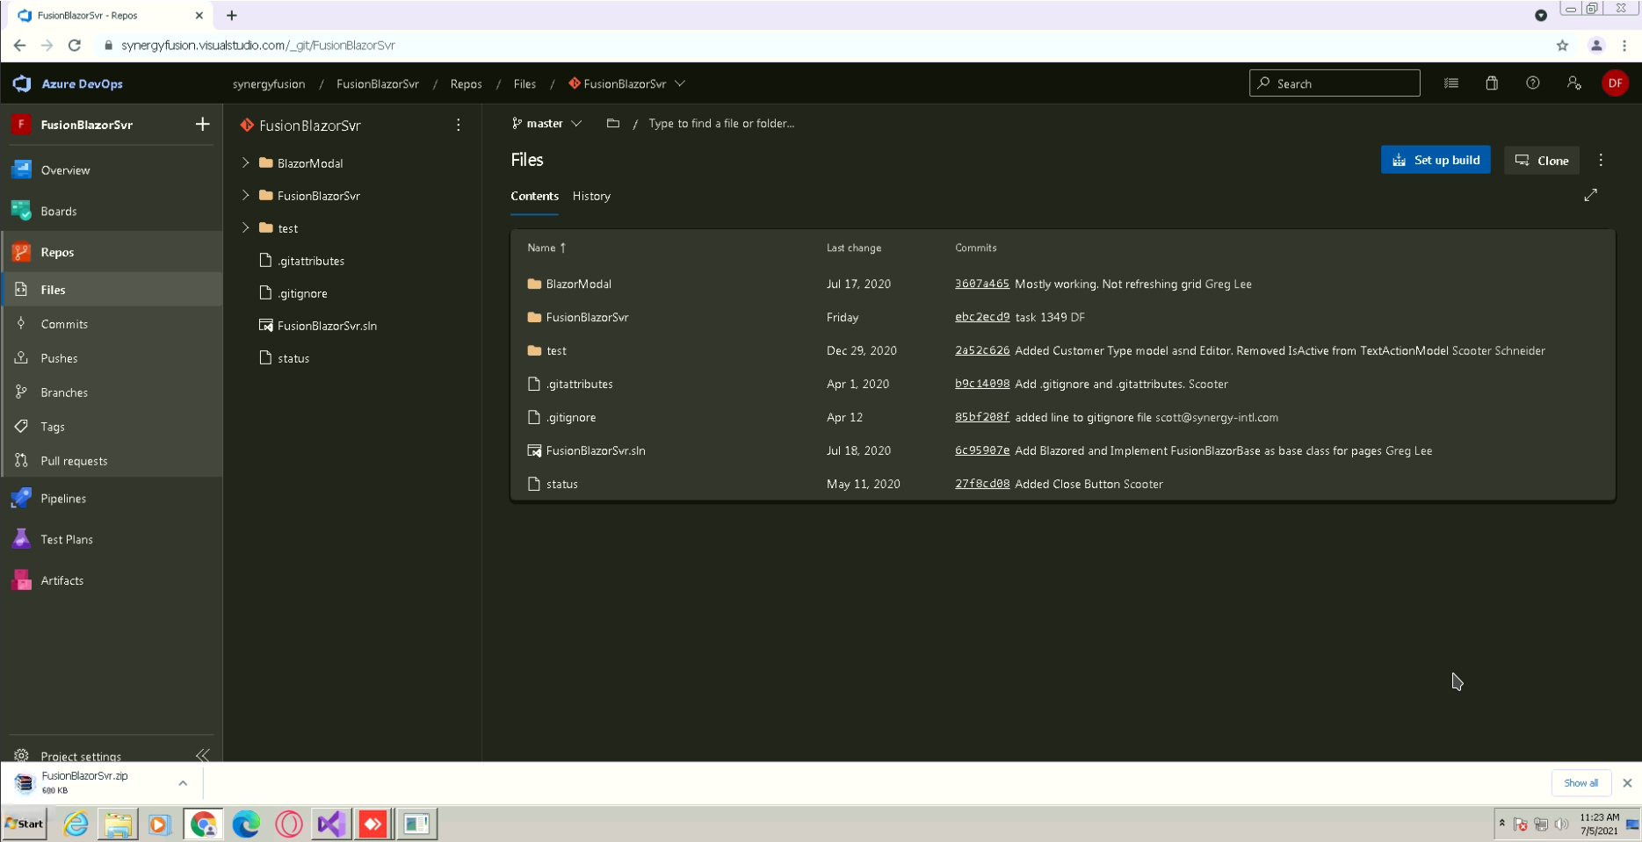Collapse the left navigation sidebar
Screen dimensions: 1642x842
coord(203,755)
